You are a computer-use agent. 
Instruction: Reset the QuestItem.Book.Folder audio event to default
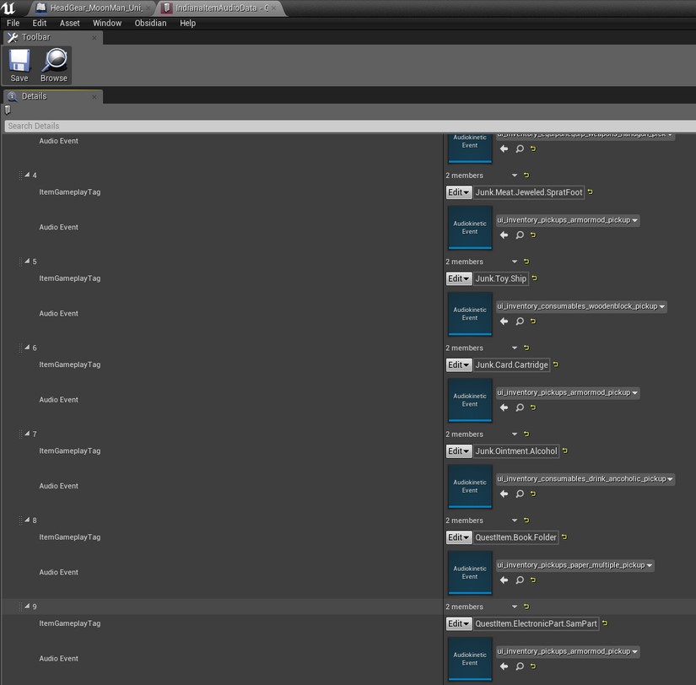click(x=533, y=580)
